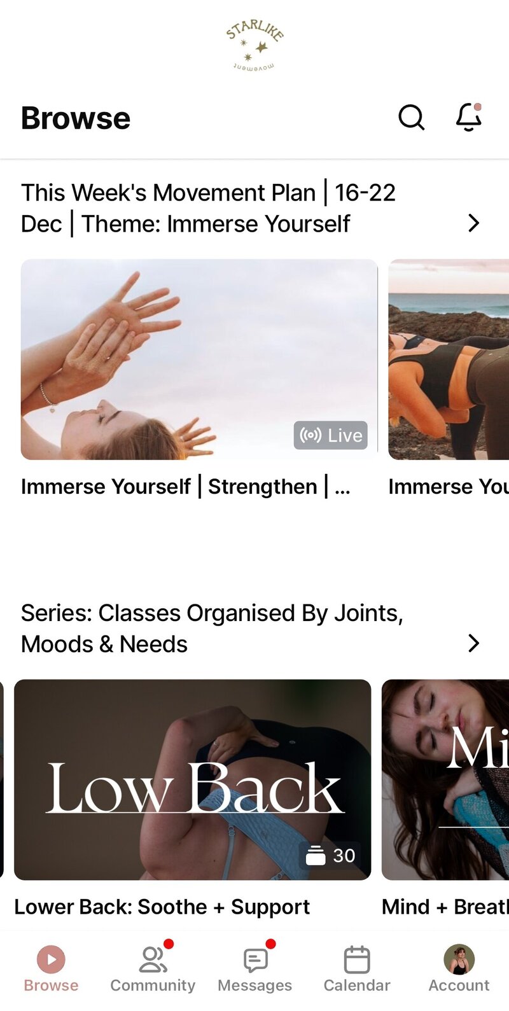Expand the Series section chevron arrow
The width and height of the screenshot is (509, 1011).
point(473,643)
